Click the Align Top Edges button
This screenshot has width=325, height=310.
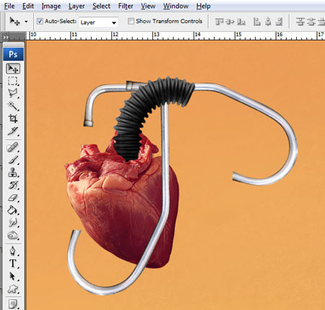[x=219, y=22]
